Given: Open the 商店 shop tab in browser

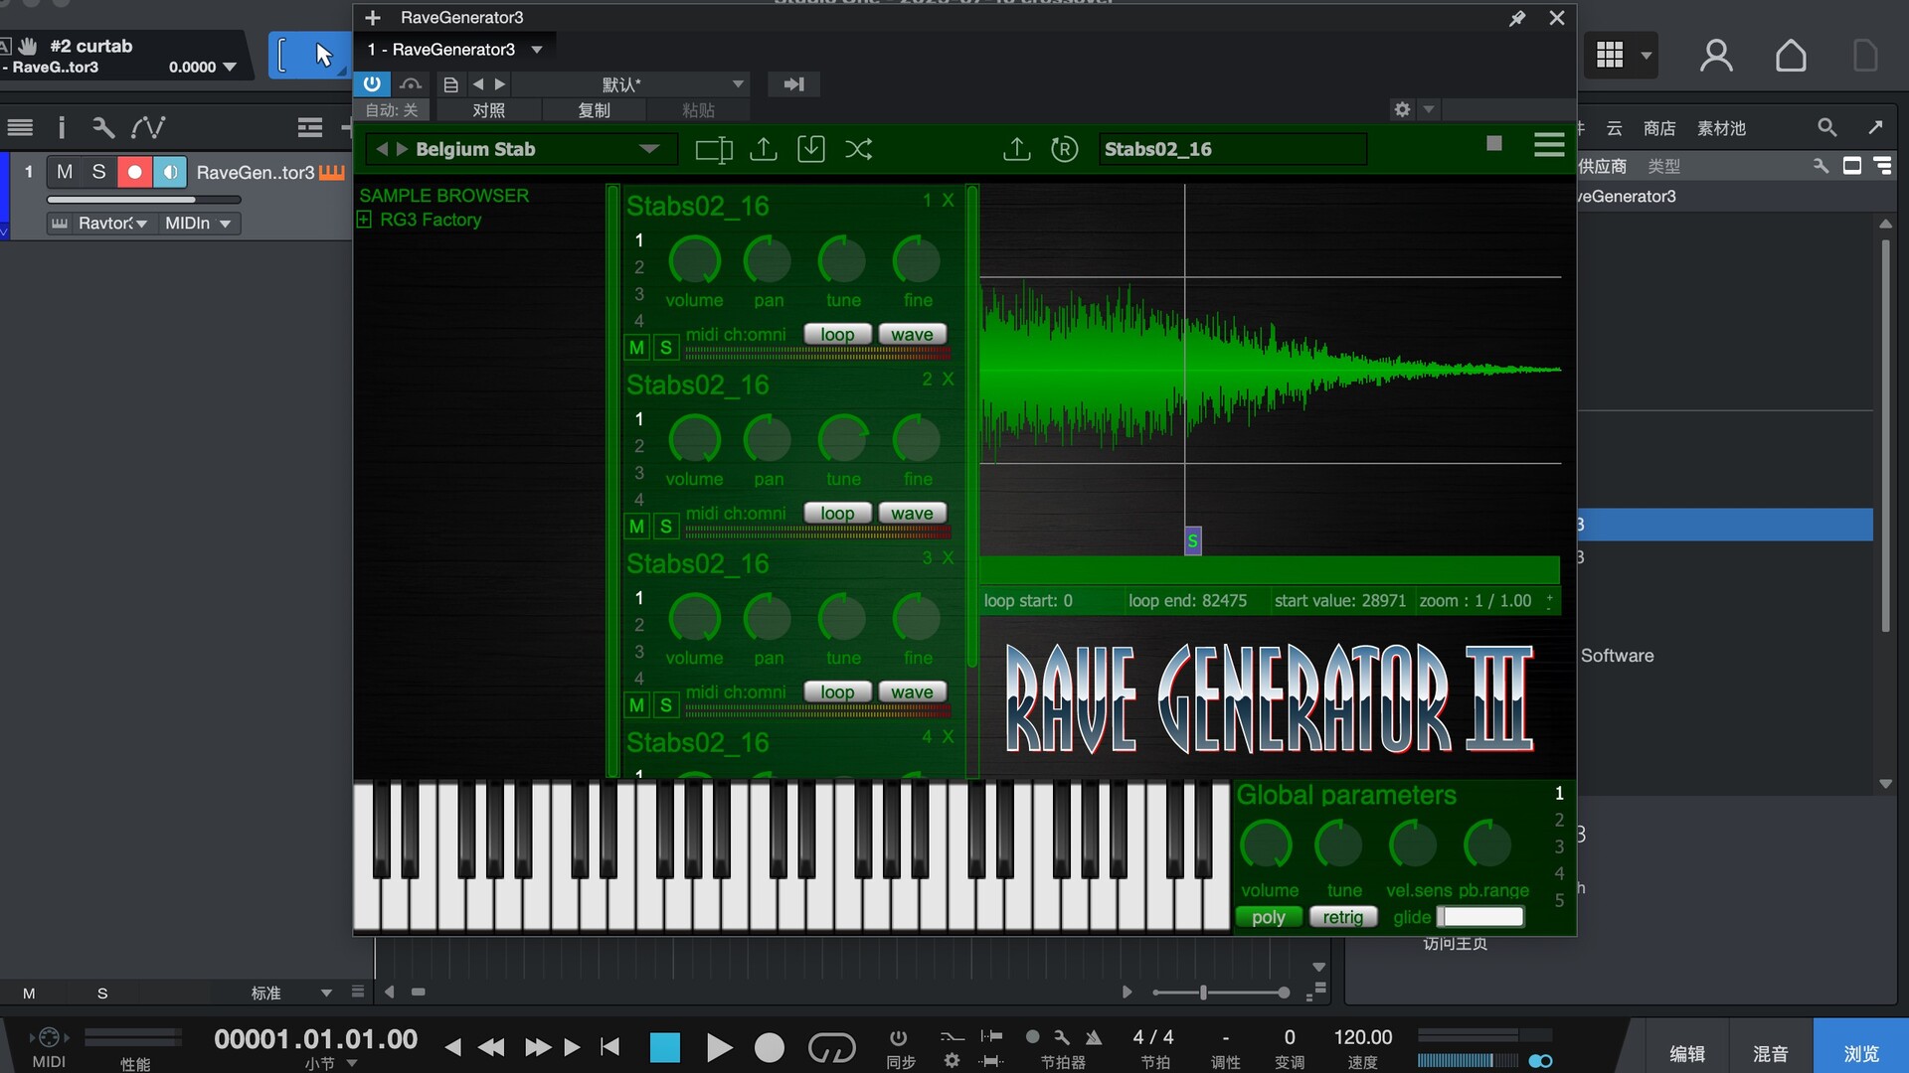Looking at the screenshot, I should (1659, 128).
